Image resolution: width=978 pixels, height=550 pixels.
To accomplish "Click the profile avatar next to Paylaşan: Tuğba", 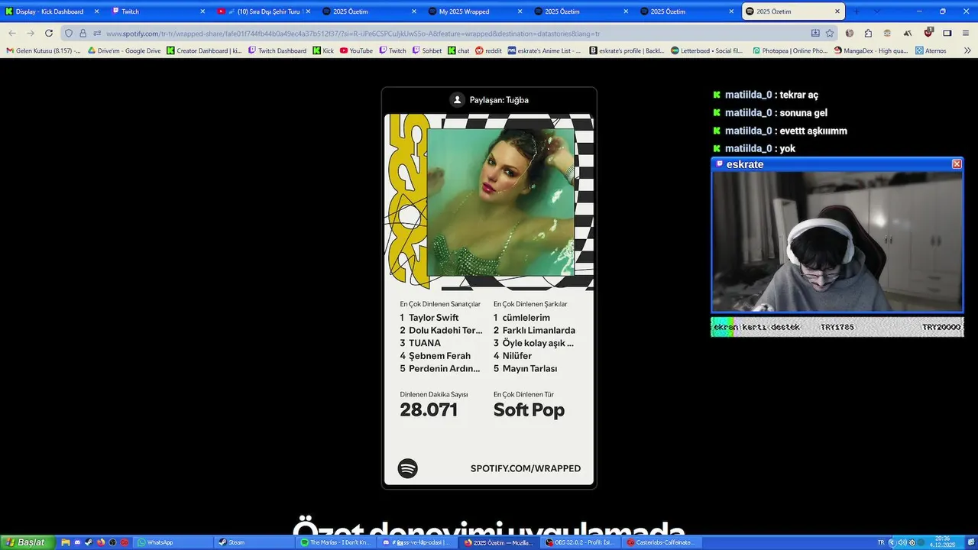I will [457, 100].
